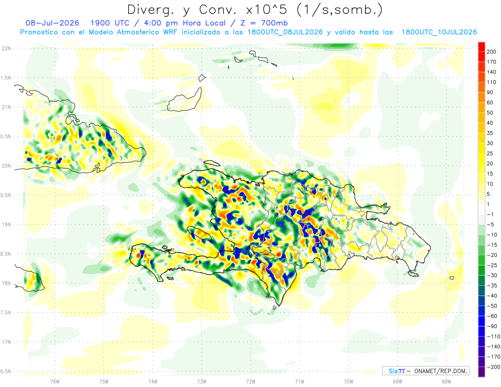Image resolution: width=501 pixels, height=387 pixels.
Task: Click the '40' colorbar value label
Action: click(490, 123)
